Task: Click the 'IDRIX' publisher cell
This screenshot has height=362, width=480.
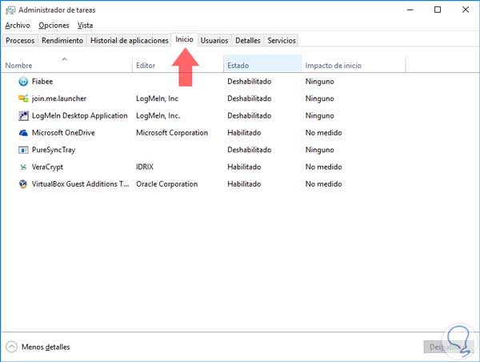Action: (145, 167)
